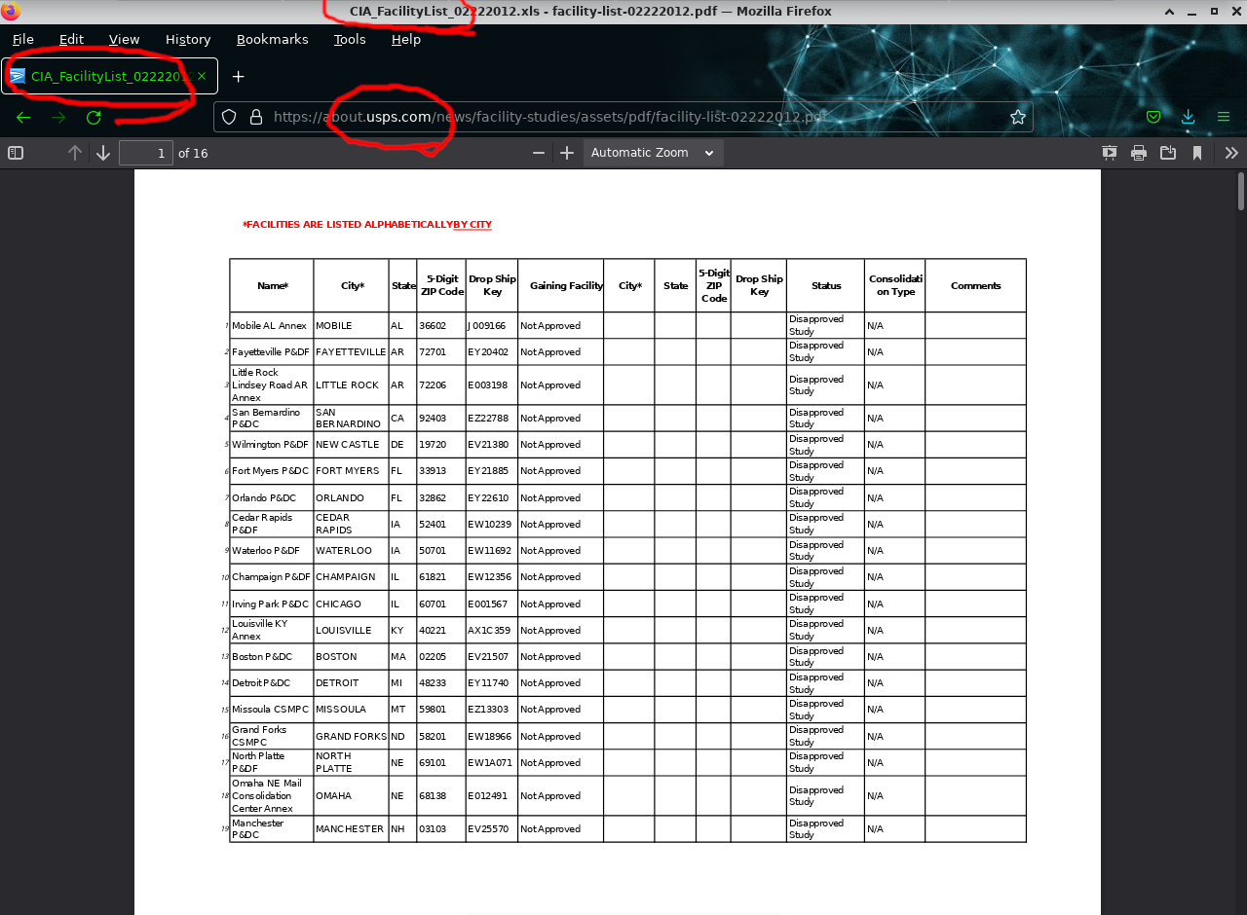Click drop ship key 'EW1A071' cell
Screen dimensions: 1247x915
click(490, 763)
